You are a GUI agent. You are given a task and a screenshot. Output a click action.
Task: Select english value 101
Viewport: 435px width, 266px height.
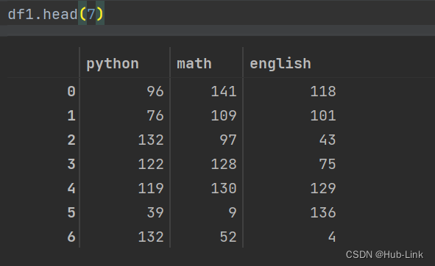[323, 115]
